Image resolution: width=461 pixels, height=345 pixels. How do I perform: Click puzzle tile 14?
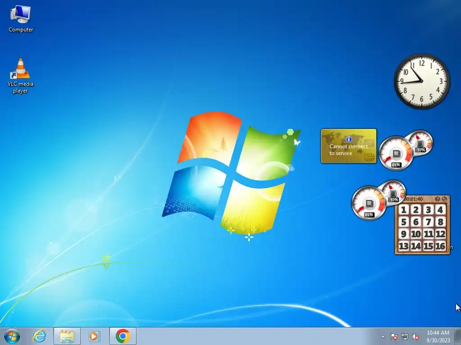[x=416, y=246]
